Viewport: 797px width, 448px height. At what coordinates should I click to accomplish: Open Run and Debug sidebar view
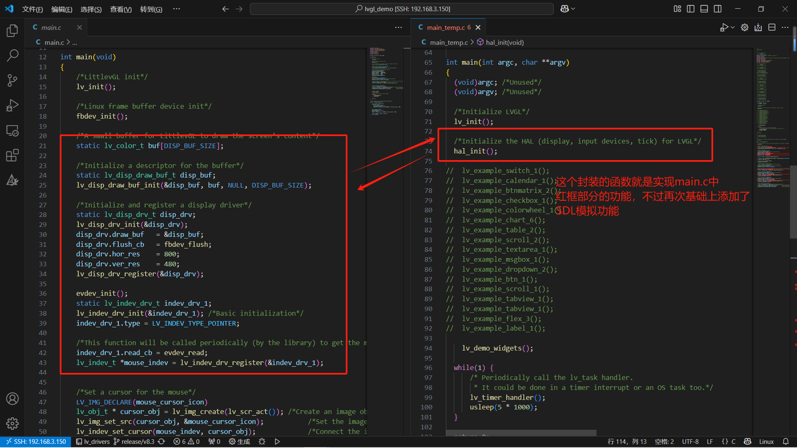click(x=12, y=105)
